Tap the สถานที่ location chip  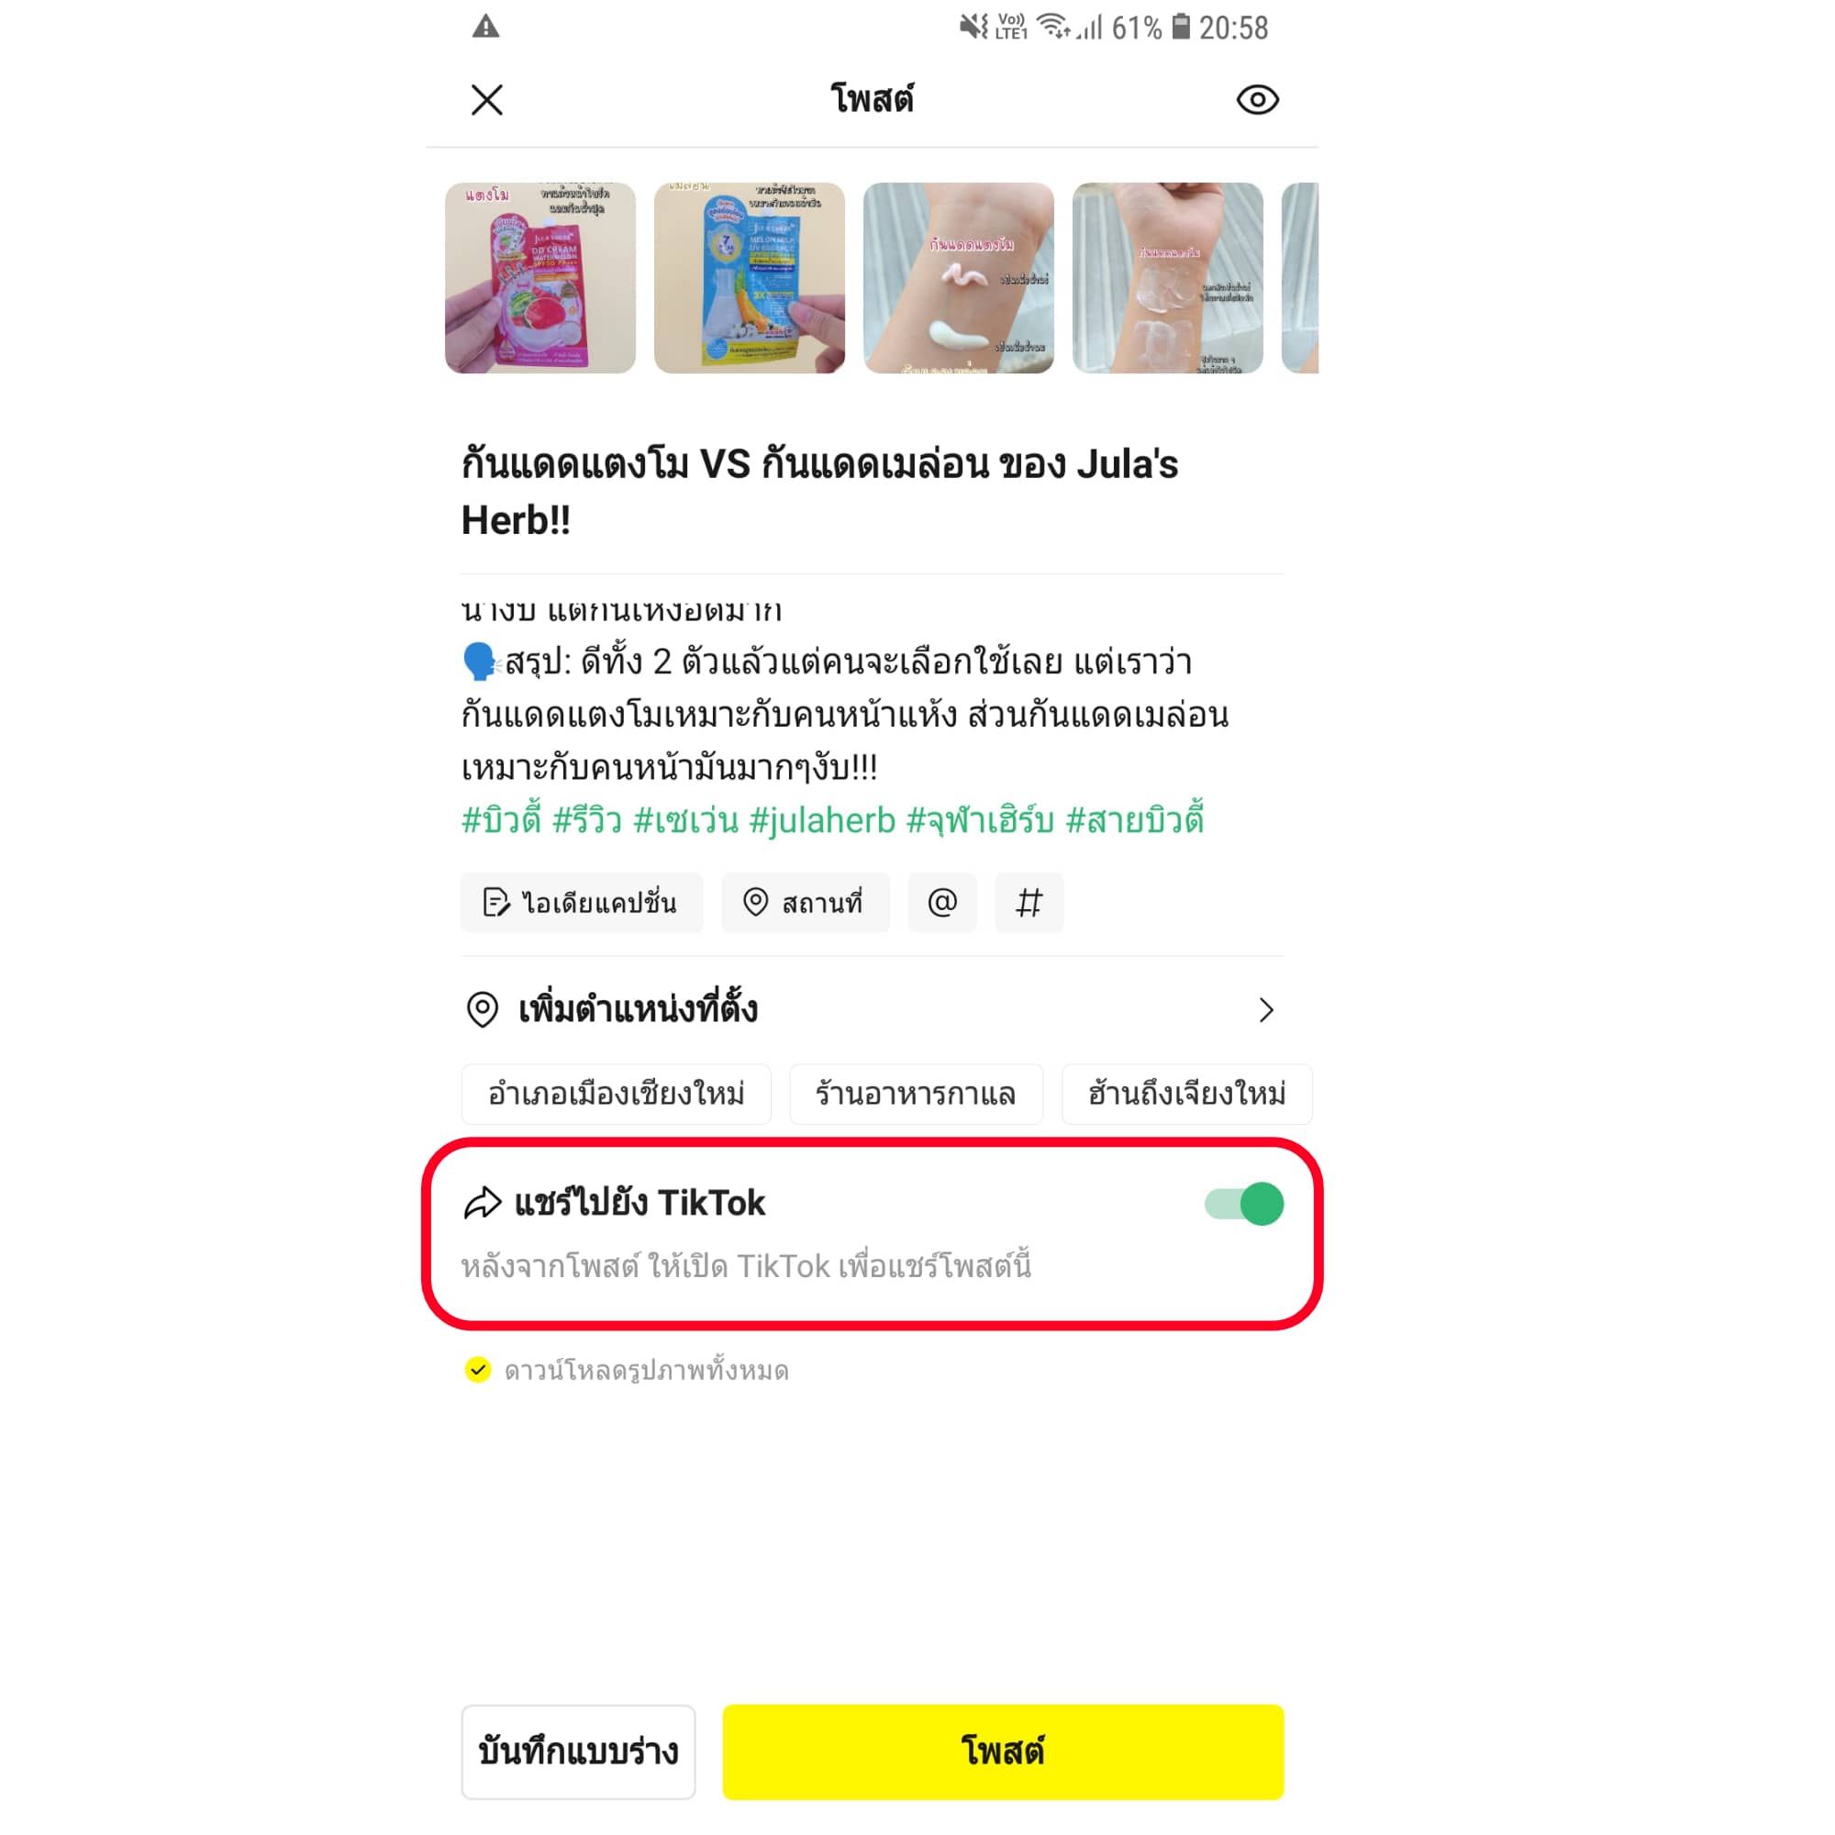(805, 901)
